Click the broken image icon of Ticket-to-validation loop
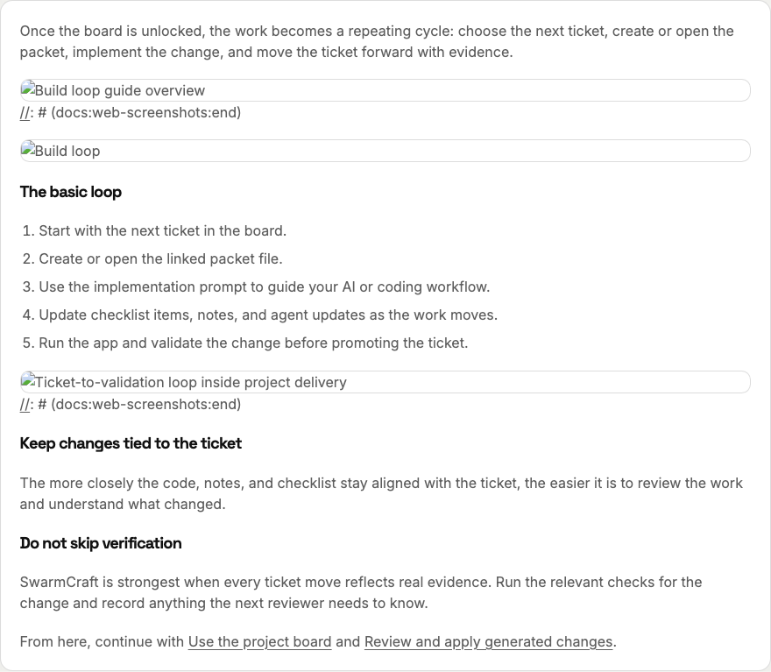 [27, 381]
